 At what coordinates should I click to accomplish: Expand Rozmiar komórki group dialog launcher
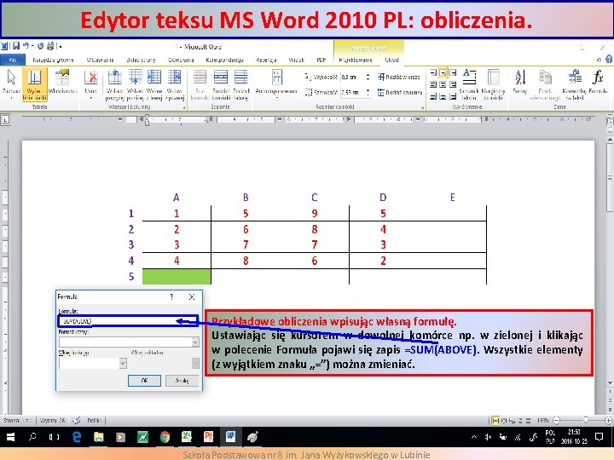(x=422, y=107)
